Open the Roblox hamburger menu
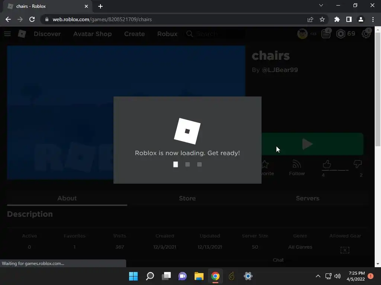This screenshot has width=381, height=285. click(x=7, y=34)
